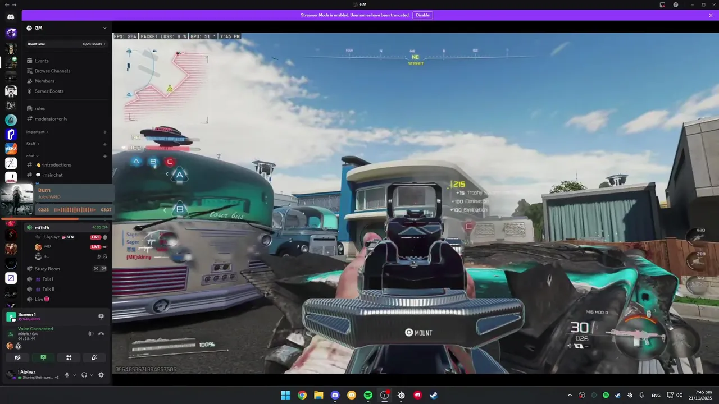The width and height of the screenshot is (719, 404).
Task: Go forward with the forward arrow
Action: pos(14,4)
